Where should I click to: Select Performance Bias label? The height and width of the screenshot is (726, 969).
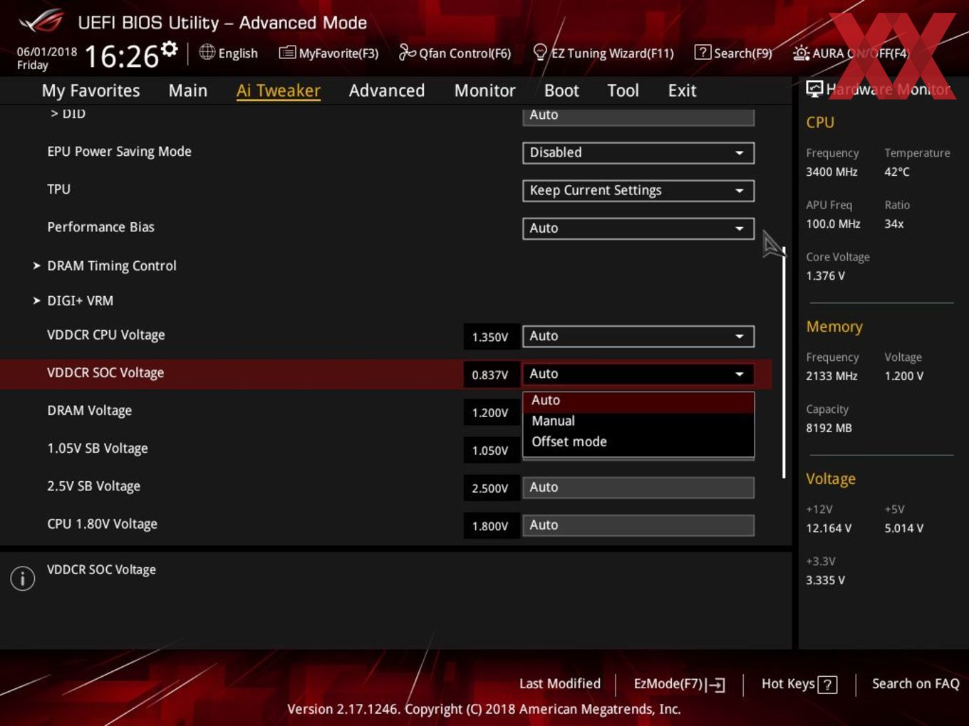(100, 227)
